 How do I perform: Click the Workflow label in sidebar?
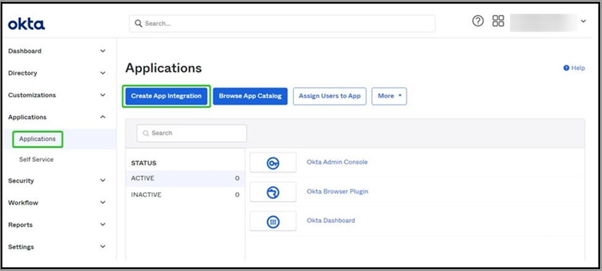click(x=23, y=203)
